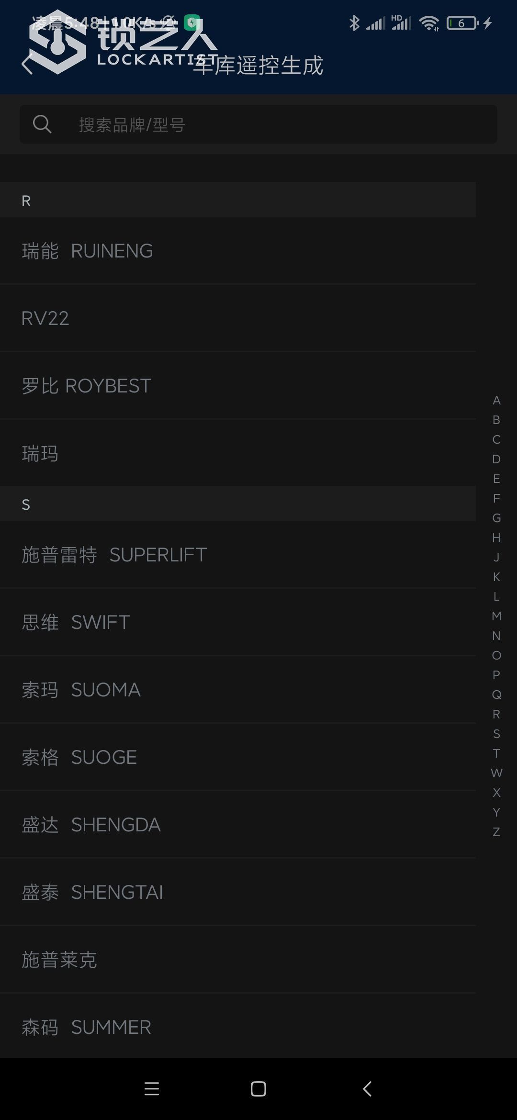Image resolution: width=517 pixels, height=1120 pixels.
Task: Jump to letter Z in index
Action: [x=496, y=832]
